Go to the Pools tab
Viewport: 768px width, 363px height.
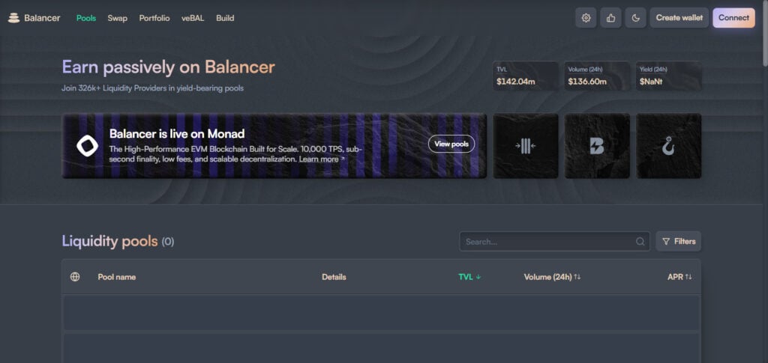coord(86,18)
